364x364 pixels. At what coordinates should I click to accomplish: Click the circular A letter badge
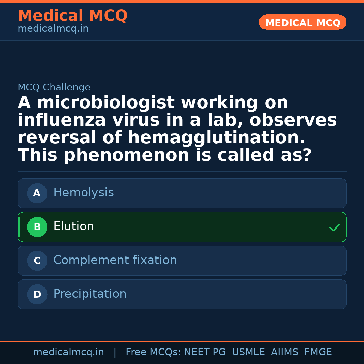point(37,193)
